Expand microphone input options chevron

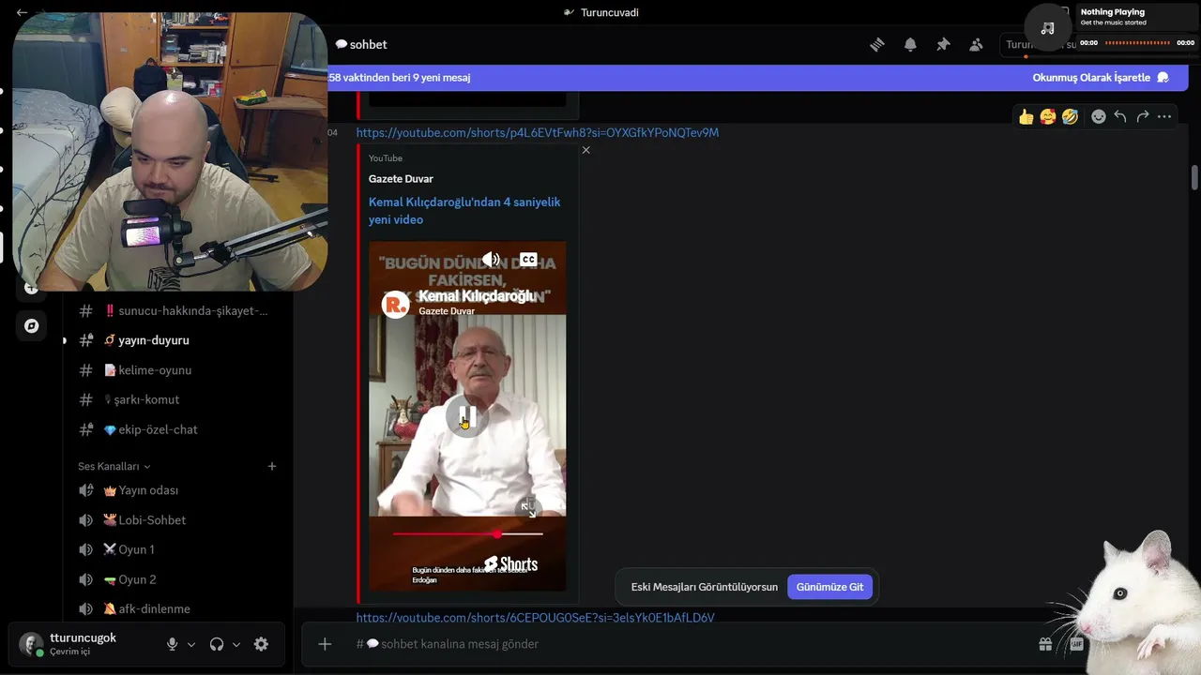[191, 644]
